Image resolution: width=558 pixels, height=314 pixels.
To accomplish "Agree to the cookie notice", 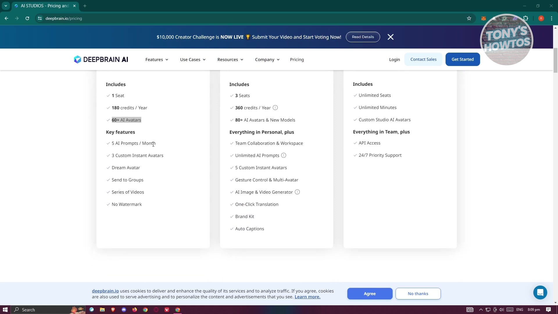I will pos(370,294).
